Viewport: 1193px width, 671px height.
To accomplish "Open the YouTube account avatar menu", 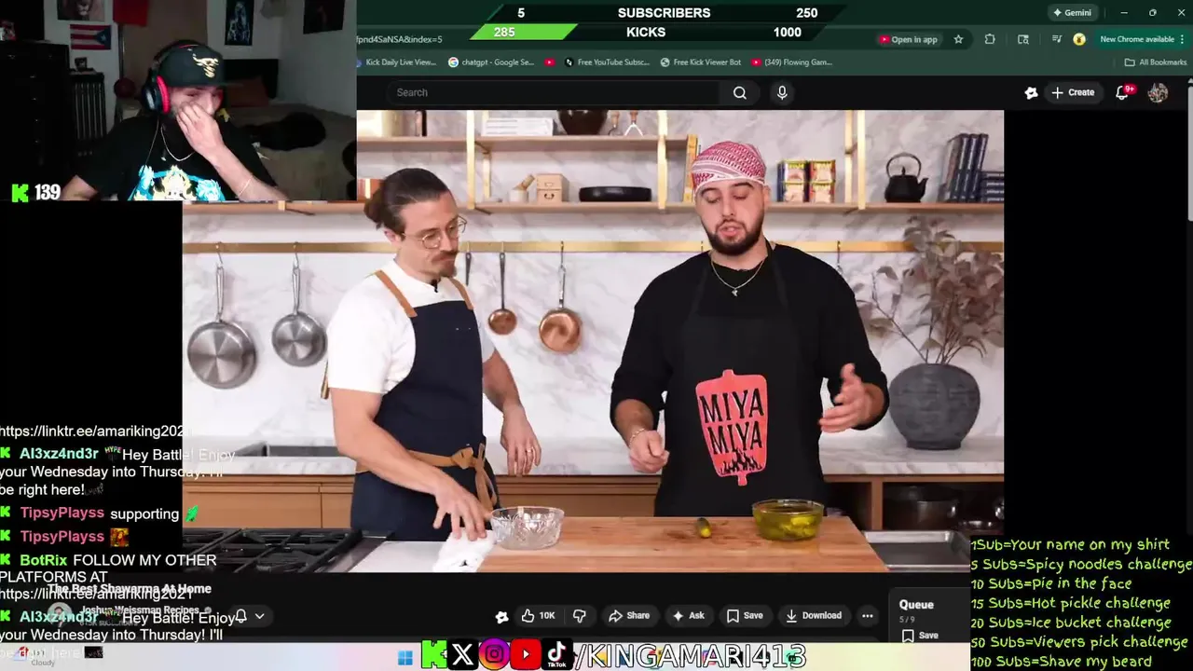I will [x=1158, y=92].
